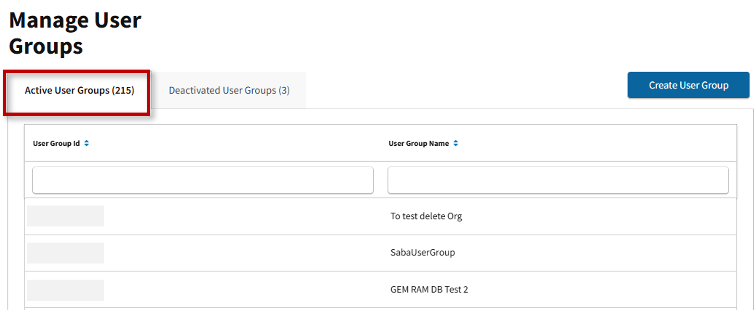The height and width of the screenshot is (310, 756).
Task: Click the Create User Group button
Action: [688, 85]
